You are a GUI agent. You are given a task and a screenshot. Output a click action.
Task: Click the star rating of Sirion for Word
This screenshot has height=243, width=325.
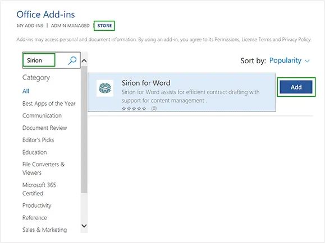[x=134, y=109]
